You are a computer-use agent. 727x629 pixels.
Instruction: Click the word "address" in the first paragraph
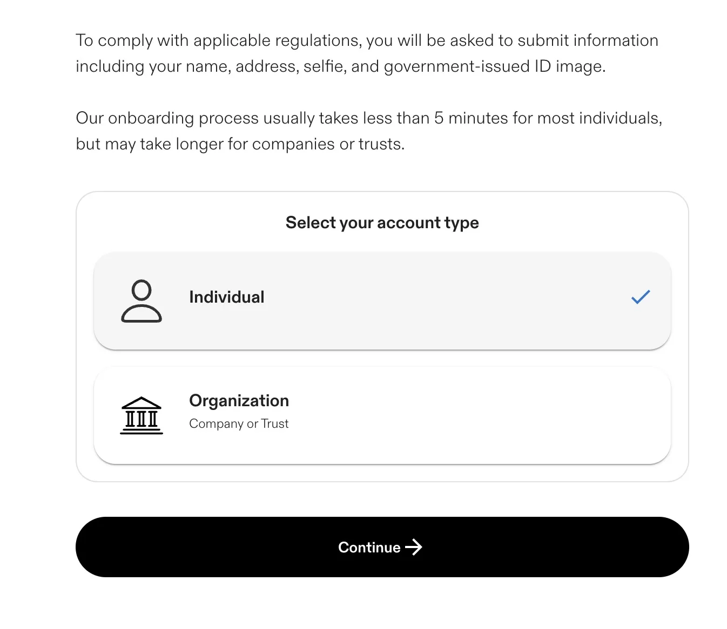[267, 66]
